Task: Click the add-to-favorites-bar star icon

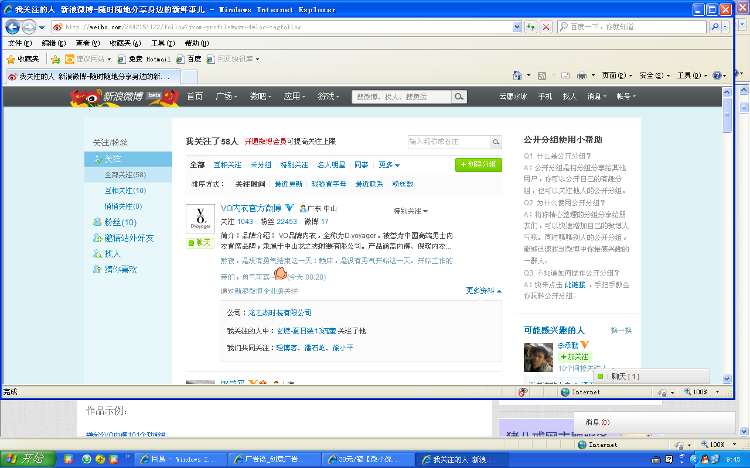Action: [x=56, y=59]
